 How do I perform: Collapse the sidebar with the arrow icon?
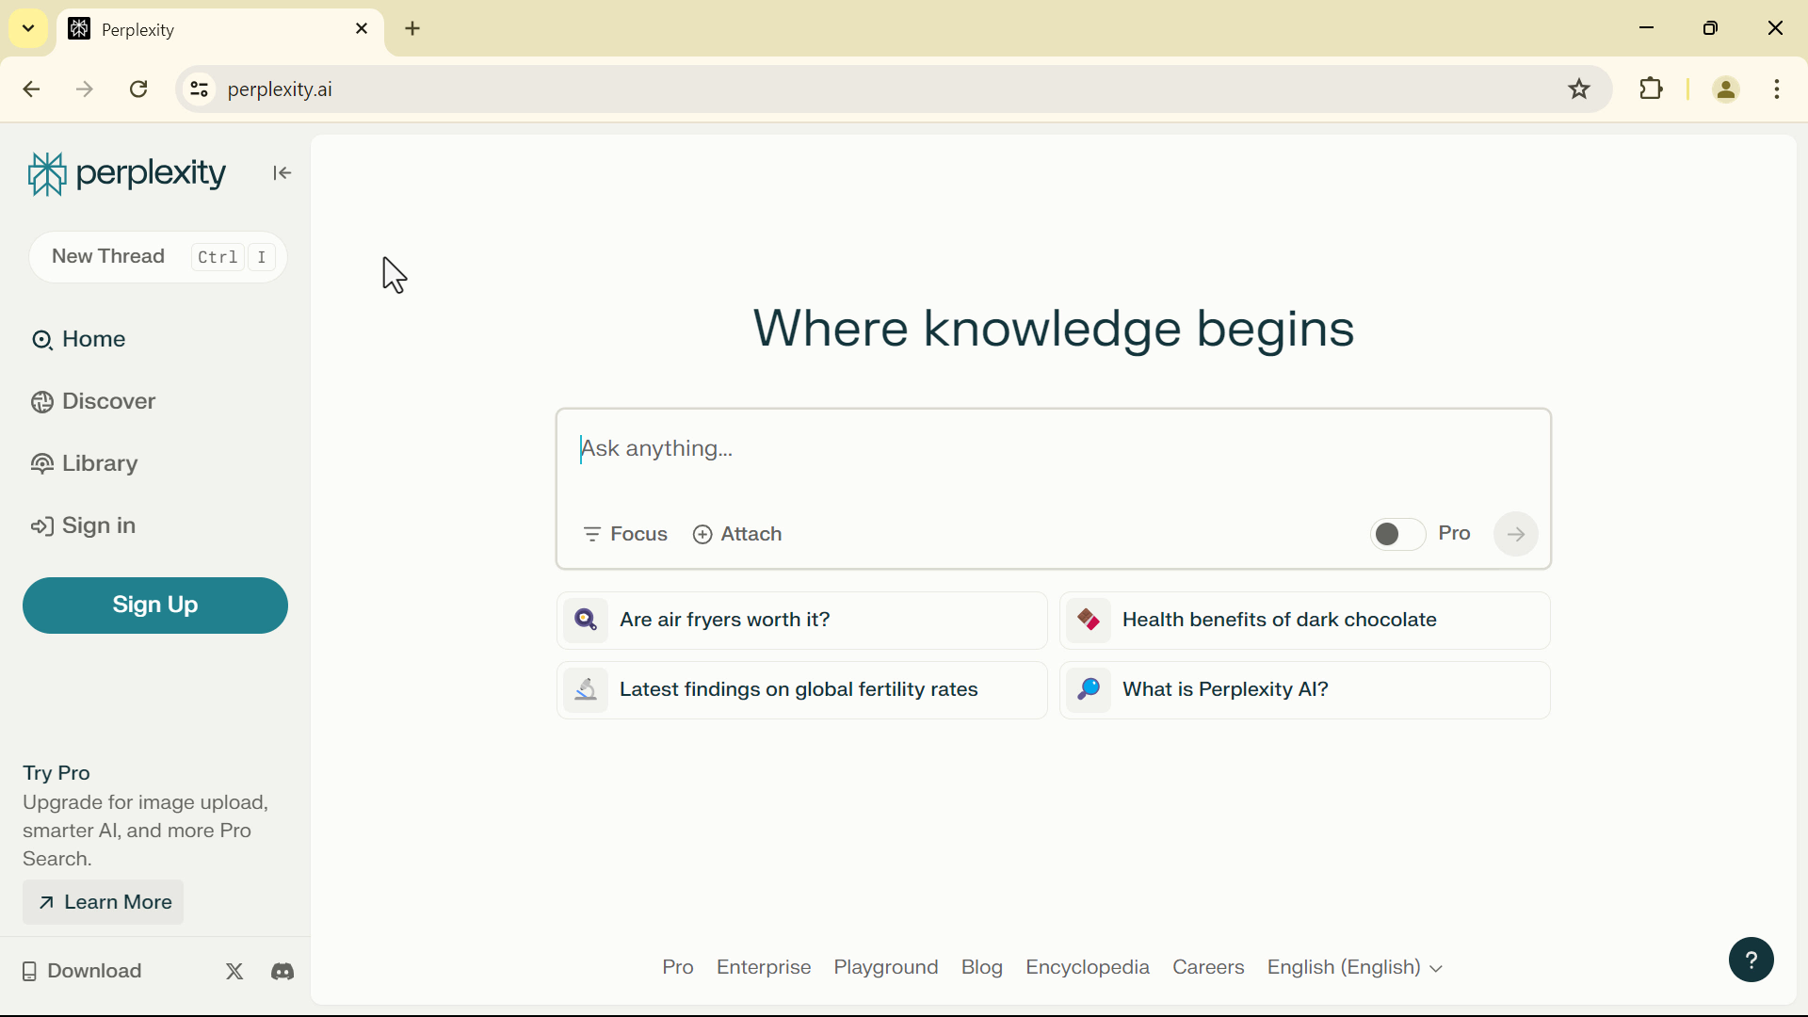pos(282,173)
